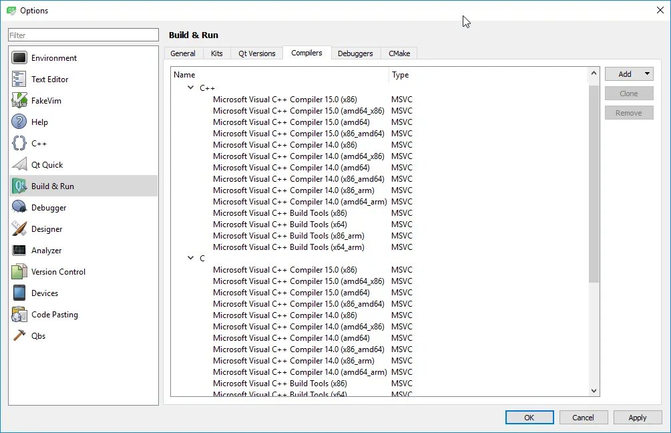Collapse the C++ compilers group
671x433 pixels.
[x=190, y=88]
